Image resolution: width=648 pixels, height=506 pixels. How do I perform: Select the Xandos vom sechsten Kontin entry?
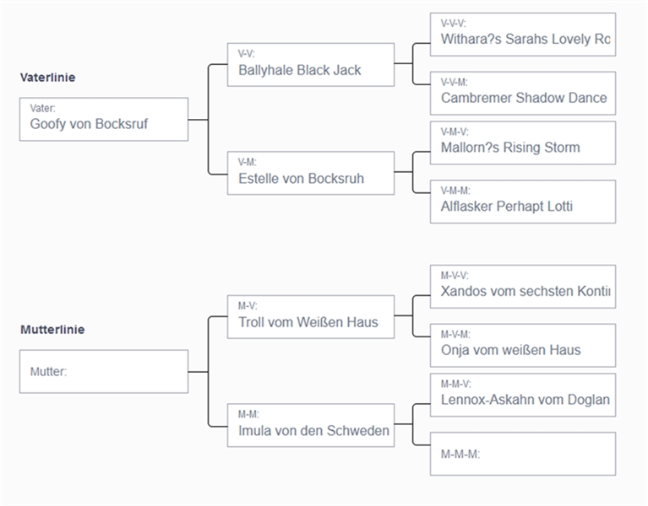coord(522,287)
